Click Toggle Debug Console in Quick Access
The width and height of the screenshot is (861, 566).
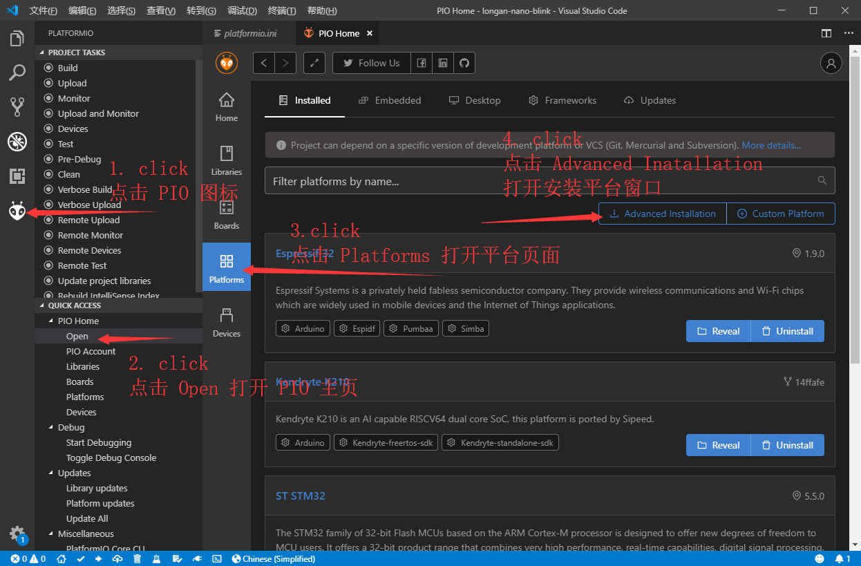click(111, 457)
